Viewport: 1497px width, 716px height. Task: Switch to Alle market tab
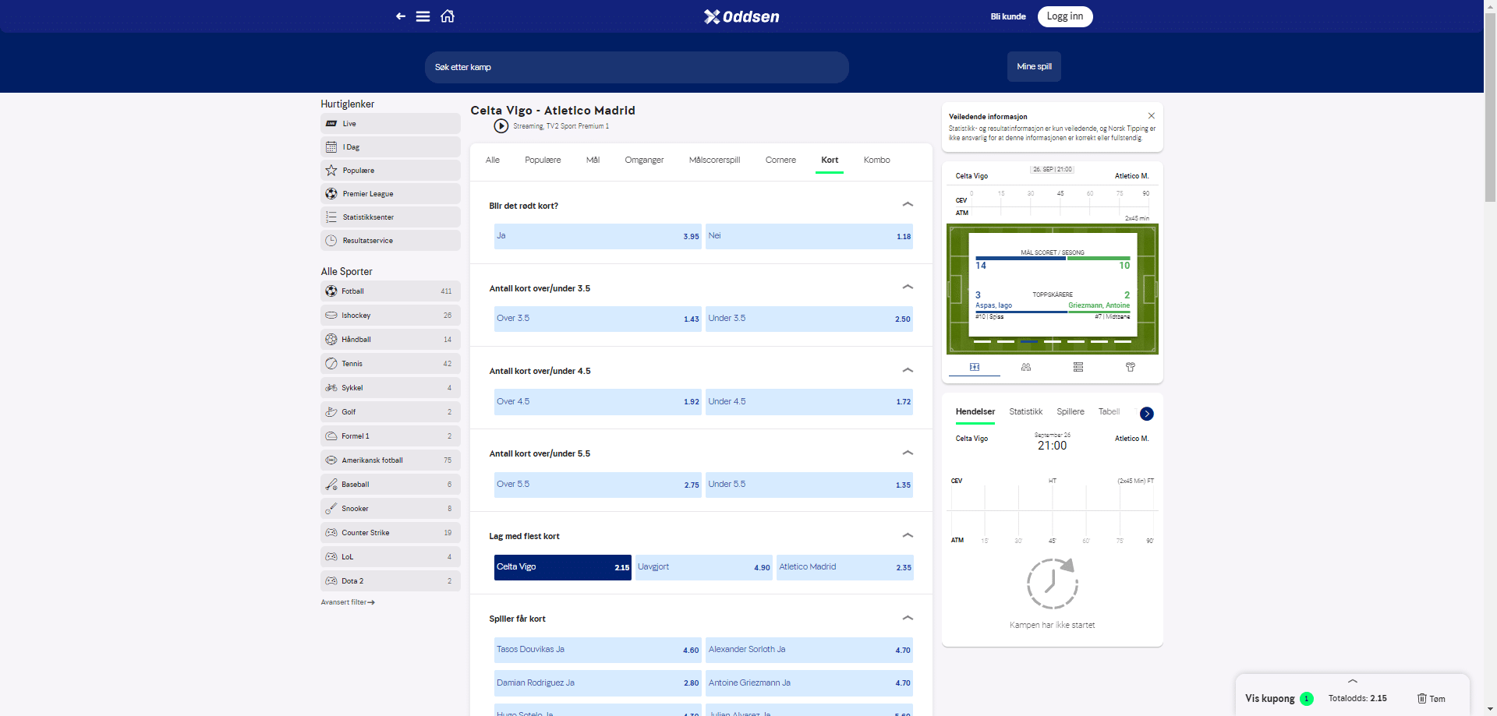(x=493, y=160)
